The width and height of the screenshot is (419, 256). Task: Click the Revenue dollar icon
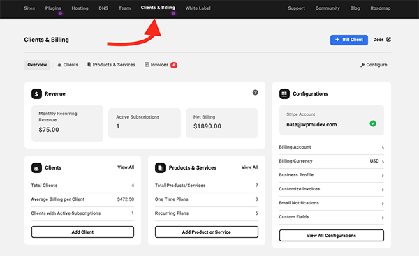(x=36, y=93)
